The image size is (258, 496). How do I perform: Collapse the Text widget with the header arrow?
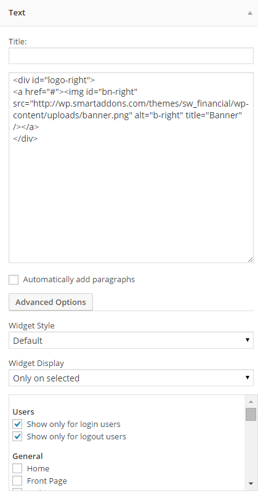coord(250,13)
